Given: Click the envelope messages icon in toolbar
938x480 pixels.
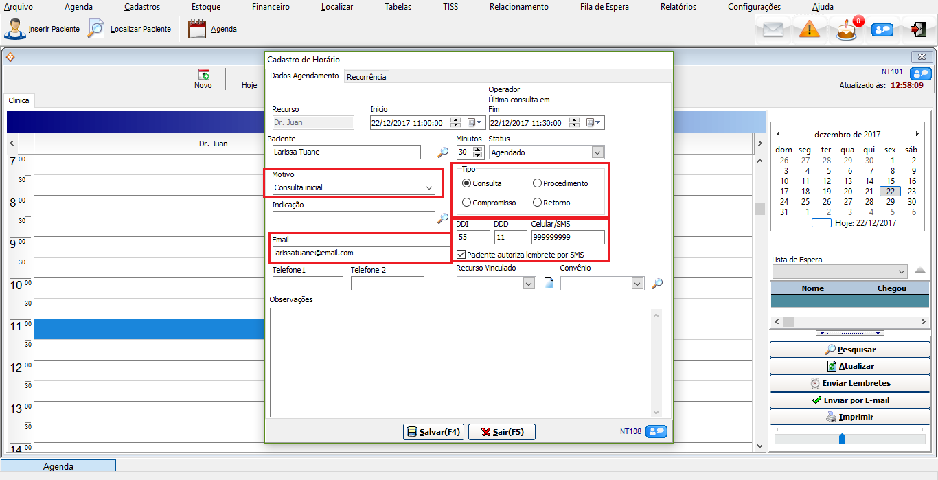Looking at the screenshot, I should (x=773, y=30).
